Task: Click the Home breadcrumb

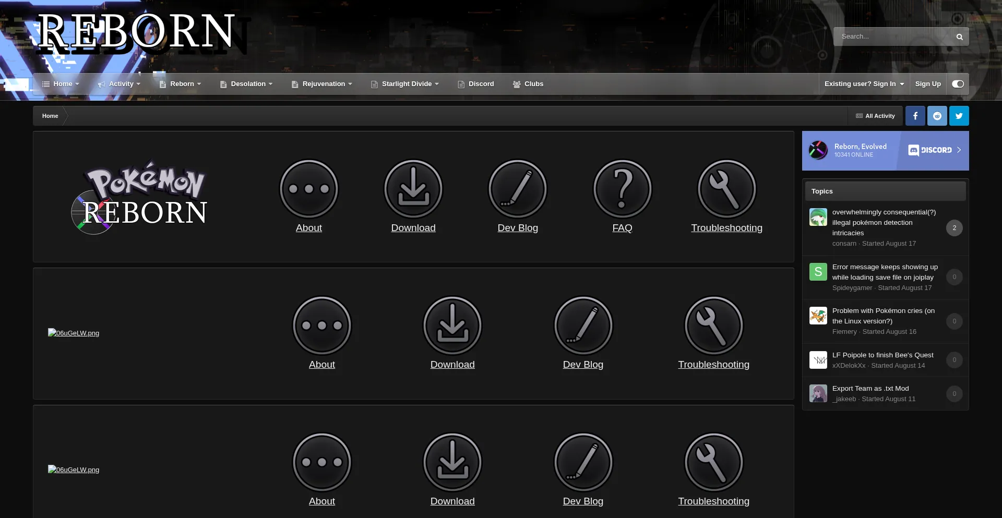Action: coord(50,116)
